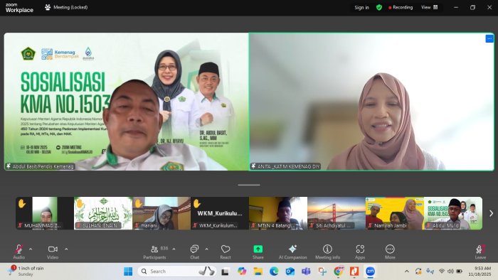Select the WKM_Kurikulum participant tile

point(220,213)
